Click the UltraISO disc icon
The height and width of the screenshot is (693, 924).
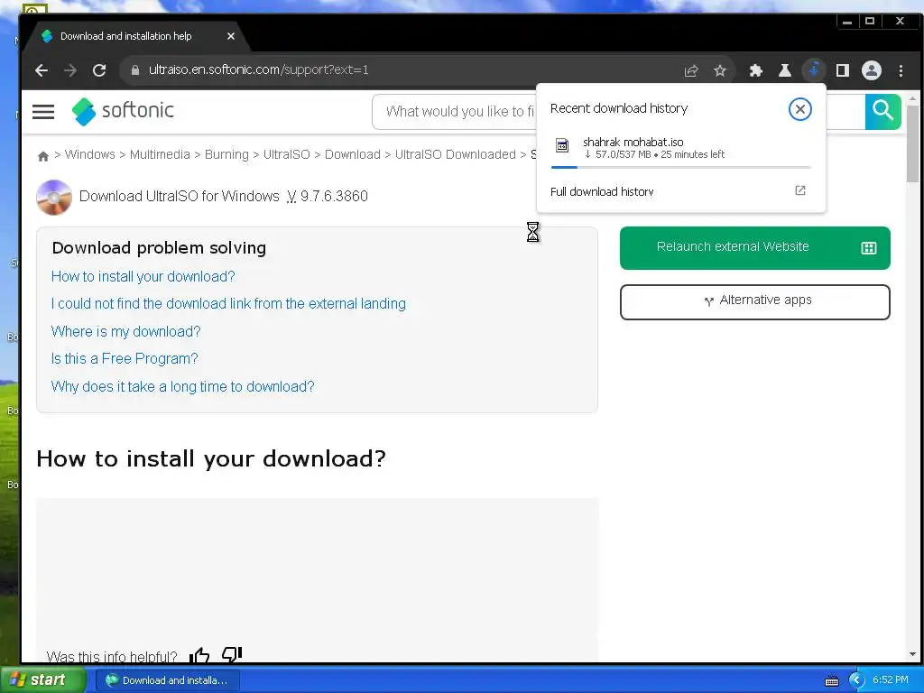point(54,197)
